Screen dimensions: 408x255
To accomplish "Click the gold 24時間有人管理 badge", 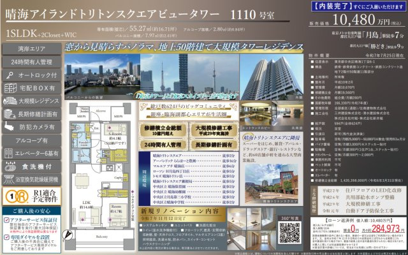I will click(163, 145).
